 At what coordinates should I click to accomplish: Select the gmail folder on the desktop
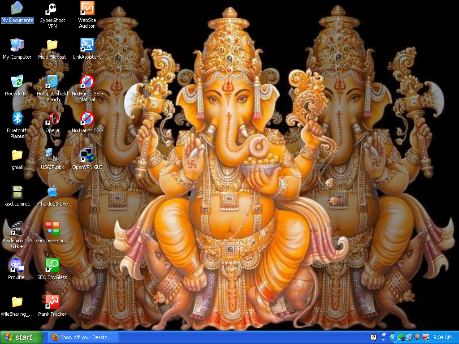[x=17, y=155]
